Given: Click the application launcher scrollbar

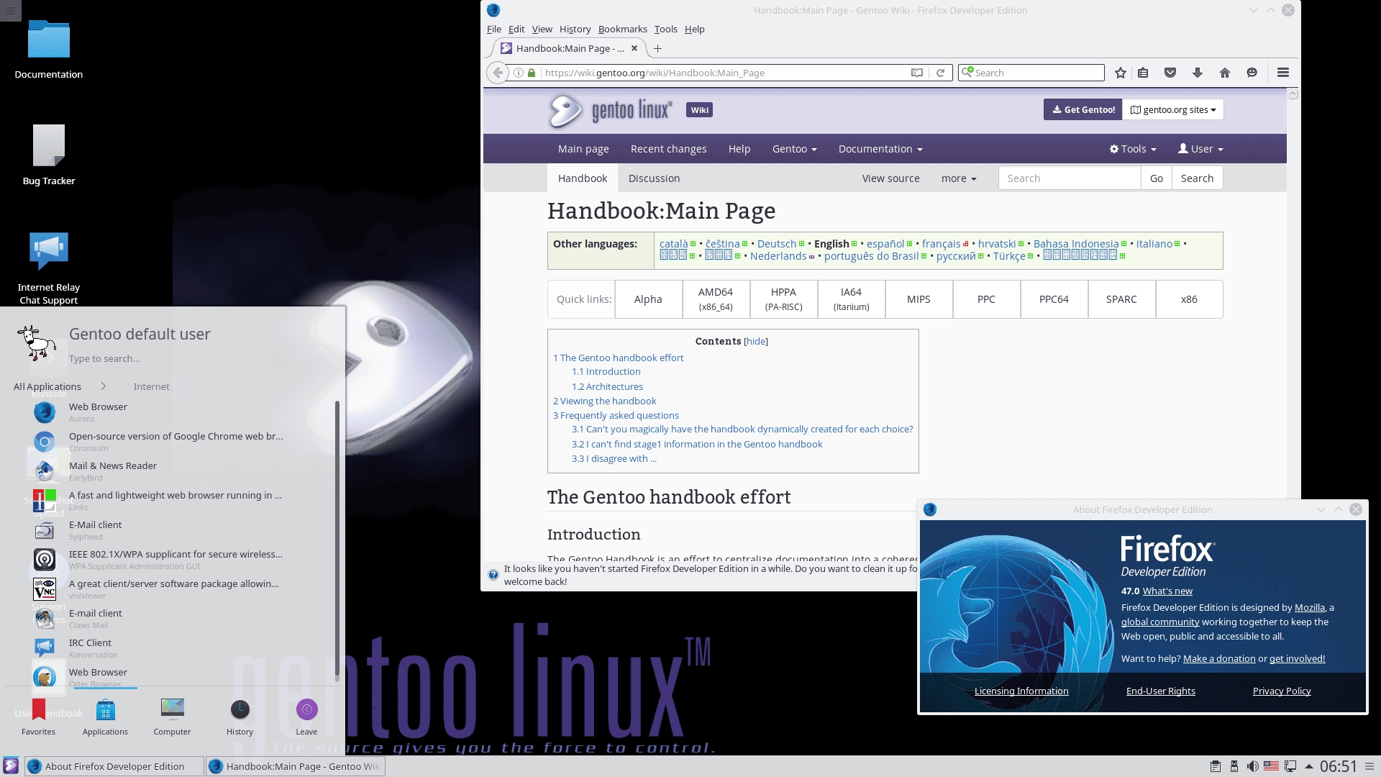Looking at the screenshot, I should [x=337, y=540].
